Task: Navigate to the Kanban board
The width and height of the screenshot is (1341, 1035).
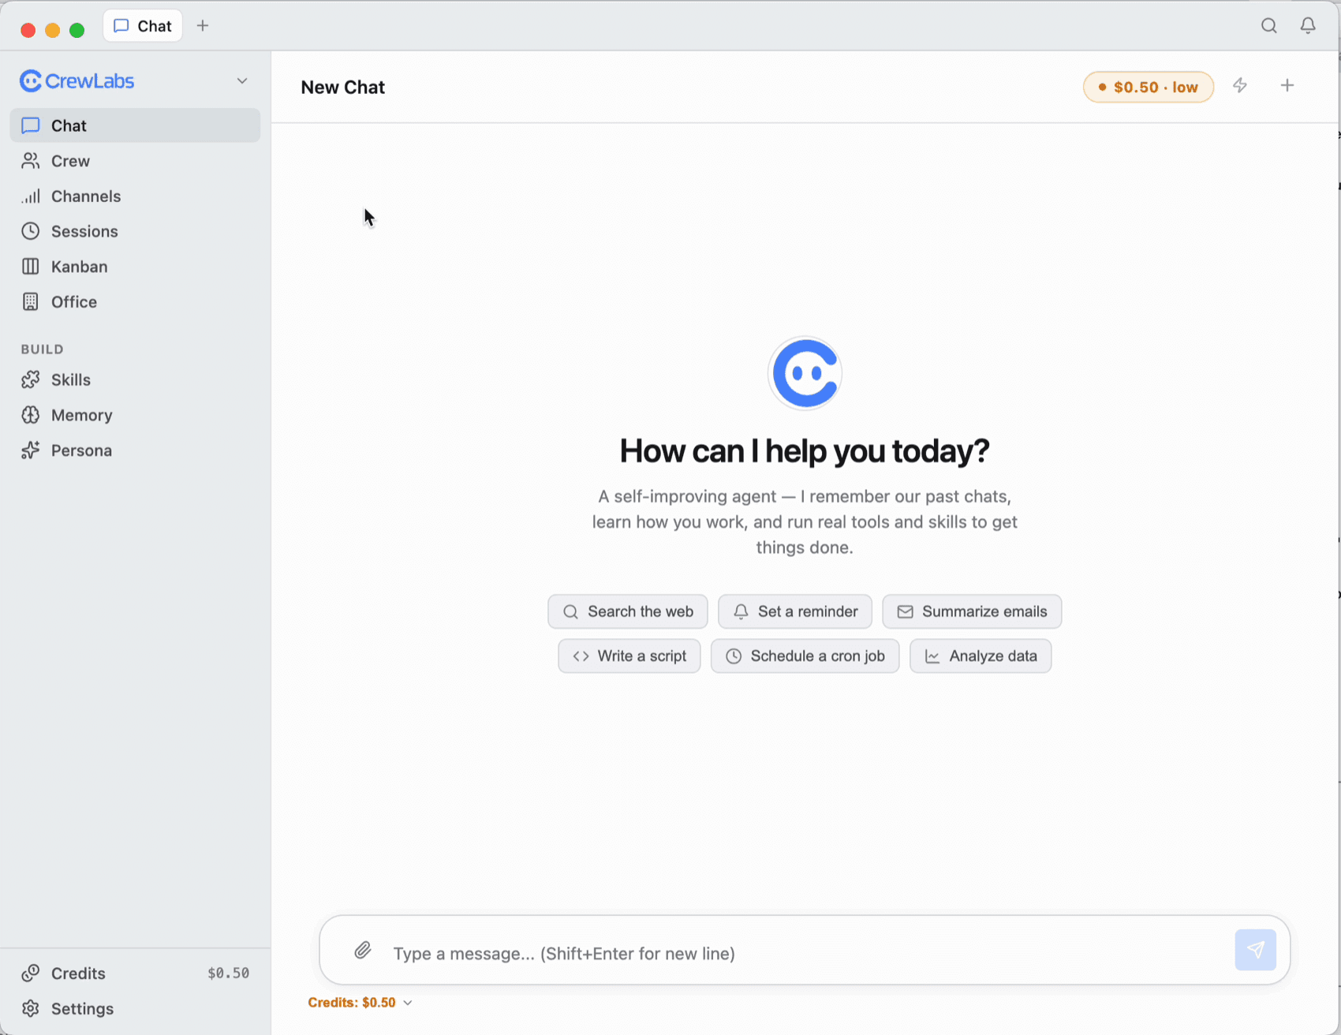Action: pyautogui.click(x=135, y=267)
